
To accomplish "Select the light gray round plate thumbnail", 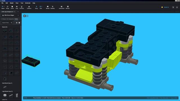I will click(5, 95).
